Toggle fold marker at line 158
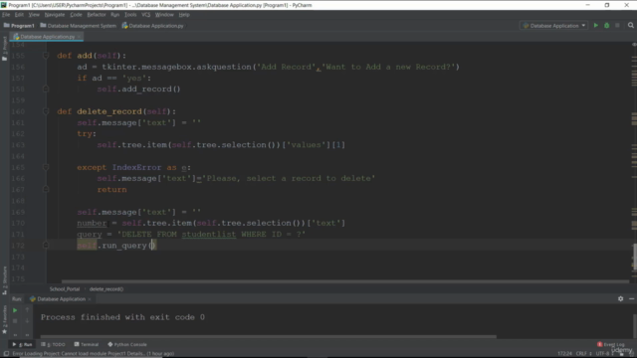The height and width of the screenshot is (358, 637). click(x=46, y=89)
